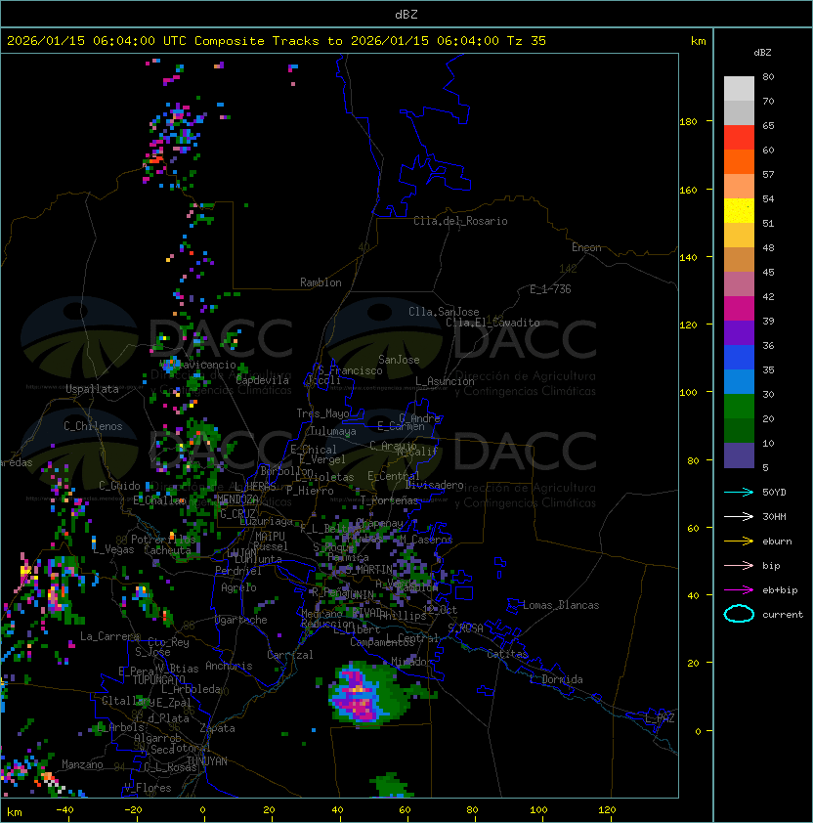Click the L_Asuncion map label

point(445,381)
